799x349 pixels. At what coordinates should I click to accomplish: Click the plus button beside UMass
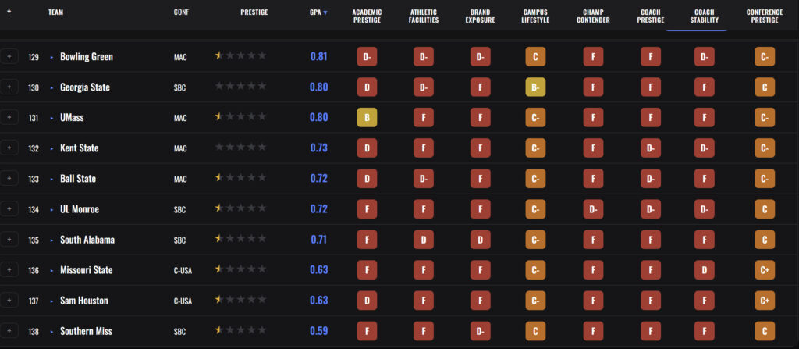coord(9,118)
